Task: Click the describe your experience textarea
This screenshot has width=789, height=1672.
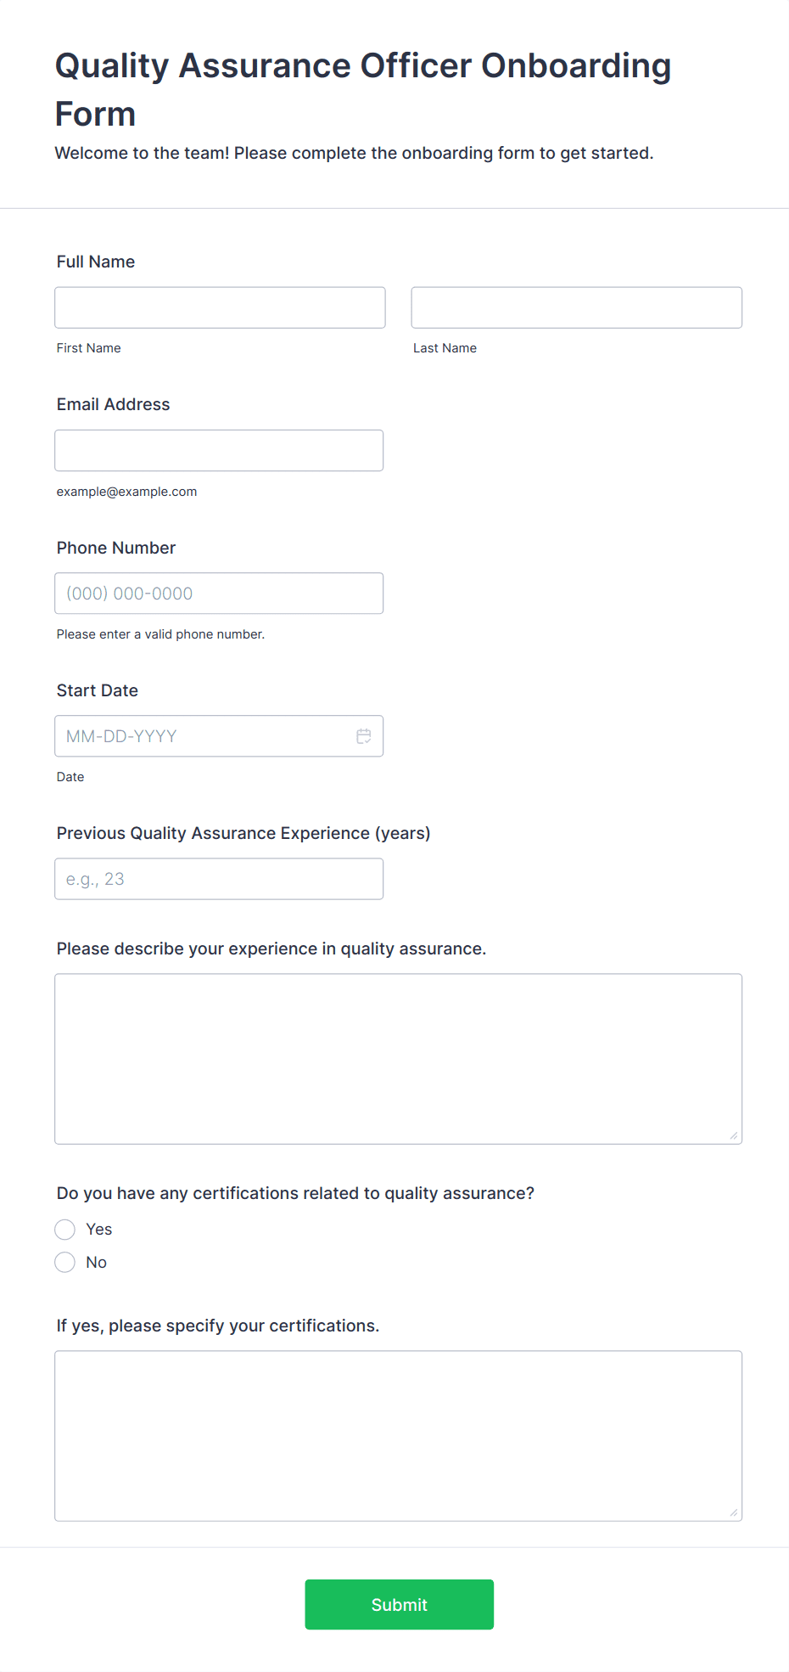Action: 399,1059
